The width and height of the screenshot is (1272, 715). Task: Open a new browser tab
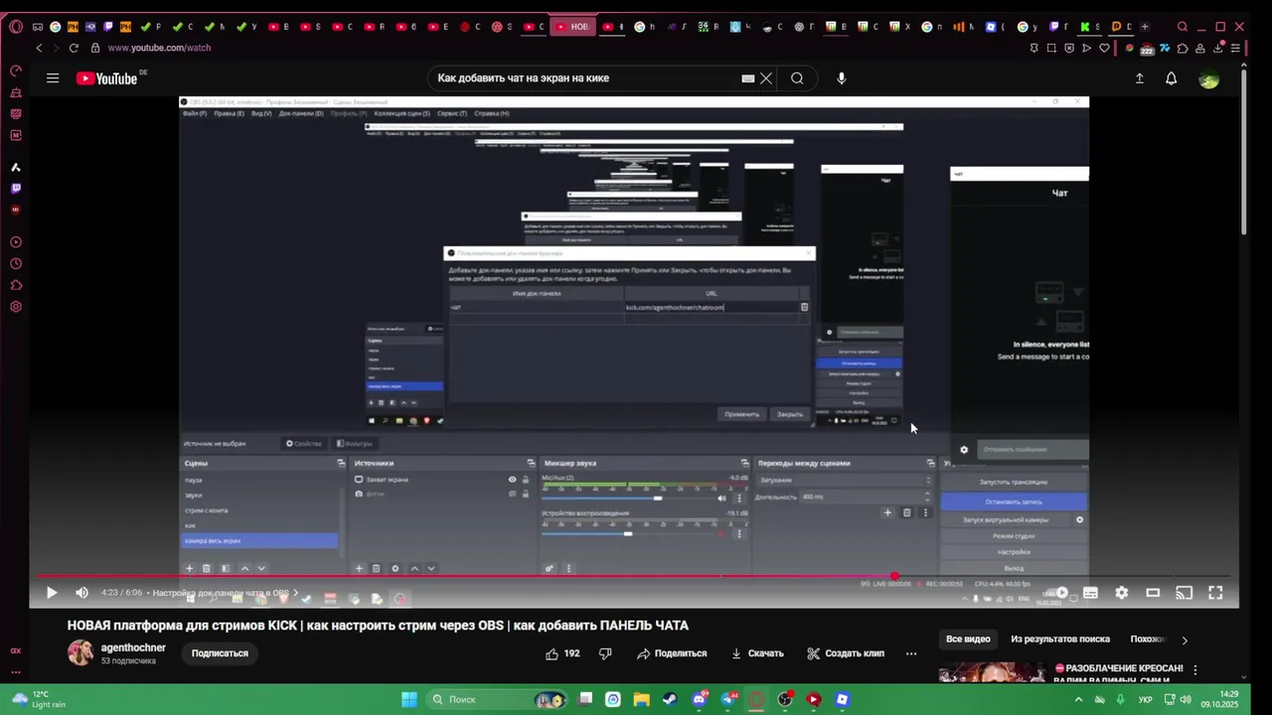1145,27
